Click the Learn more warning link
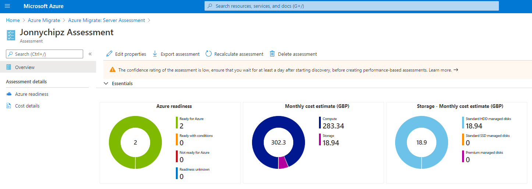 tap(440, 70)
